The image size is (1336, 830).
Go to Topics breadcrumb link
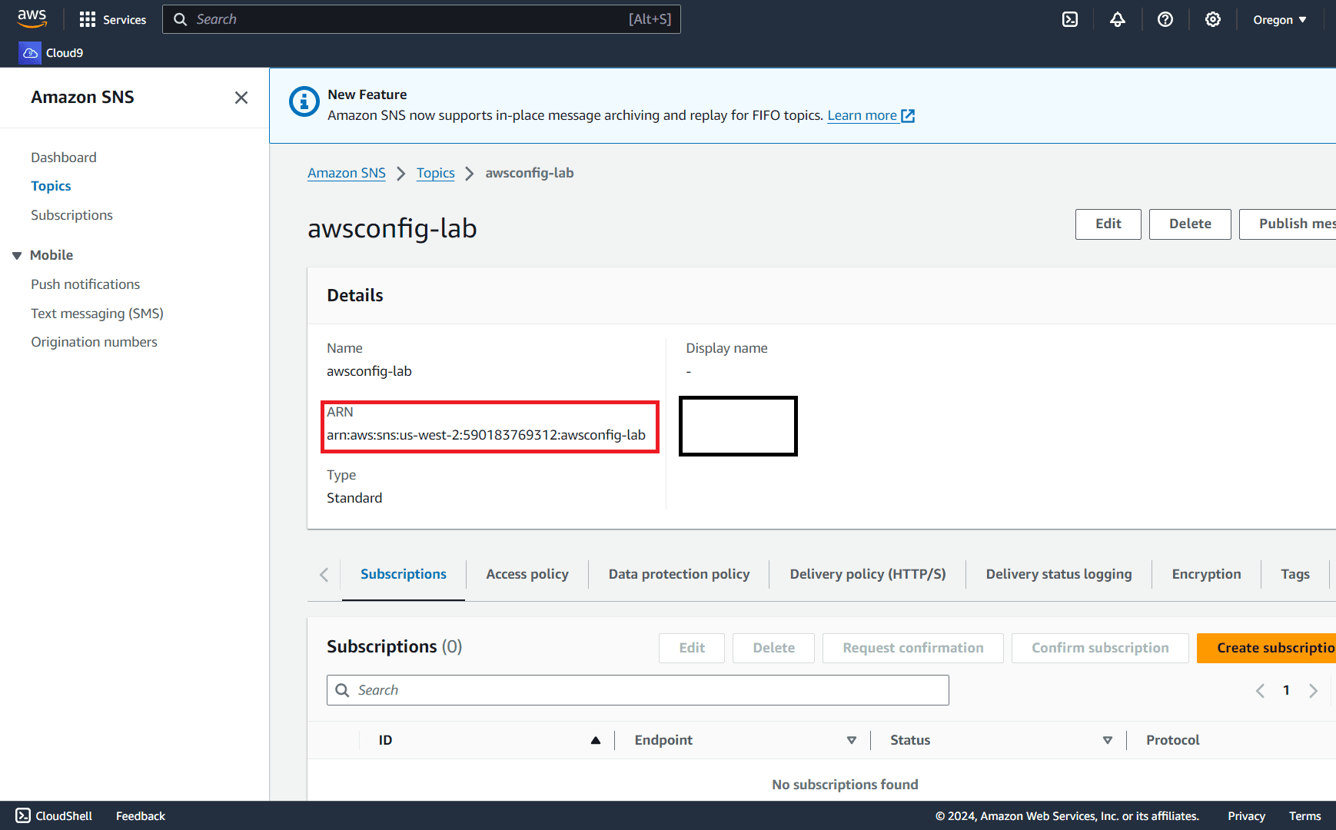coord(436,173)
